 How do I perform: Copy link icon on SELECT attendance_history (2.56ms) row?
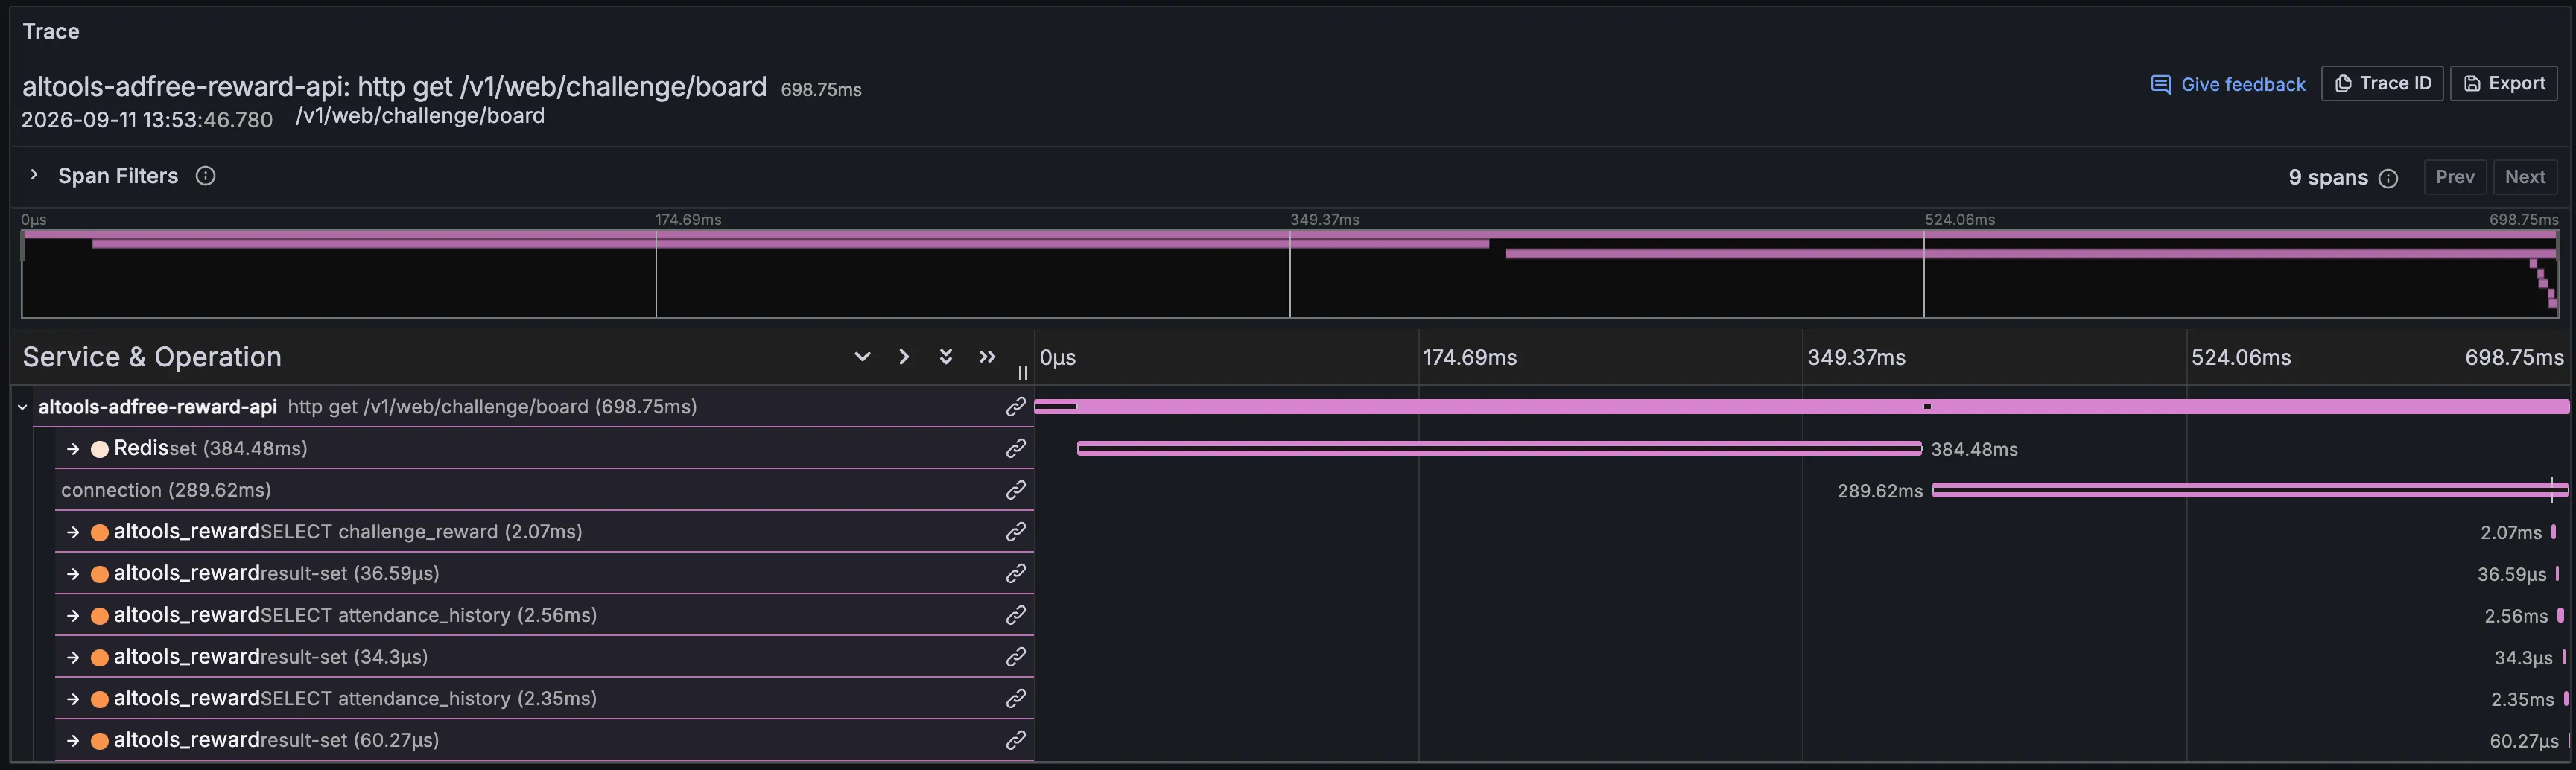[x=1015, y=615]
